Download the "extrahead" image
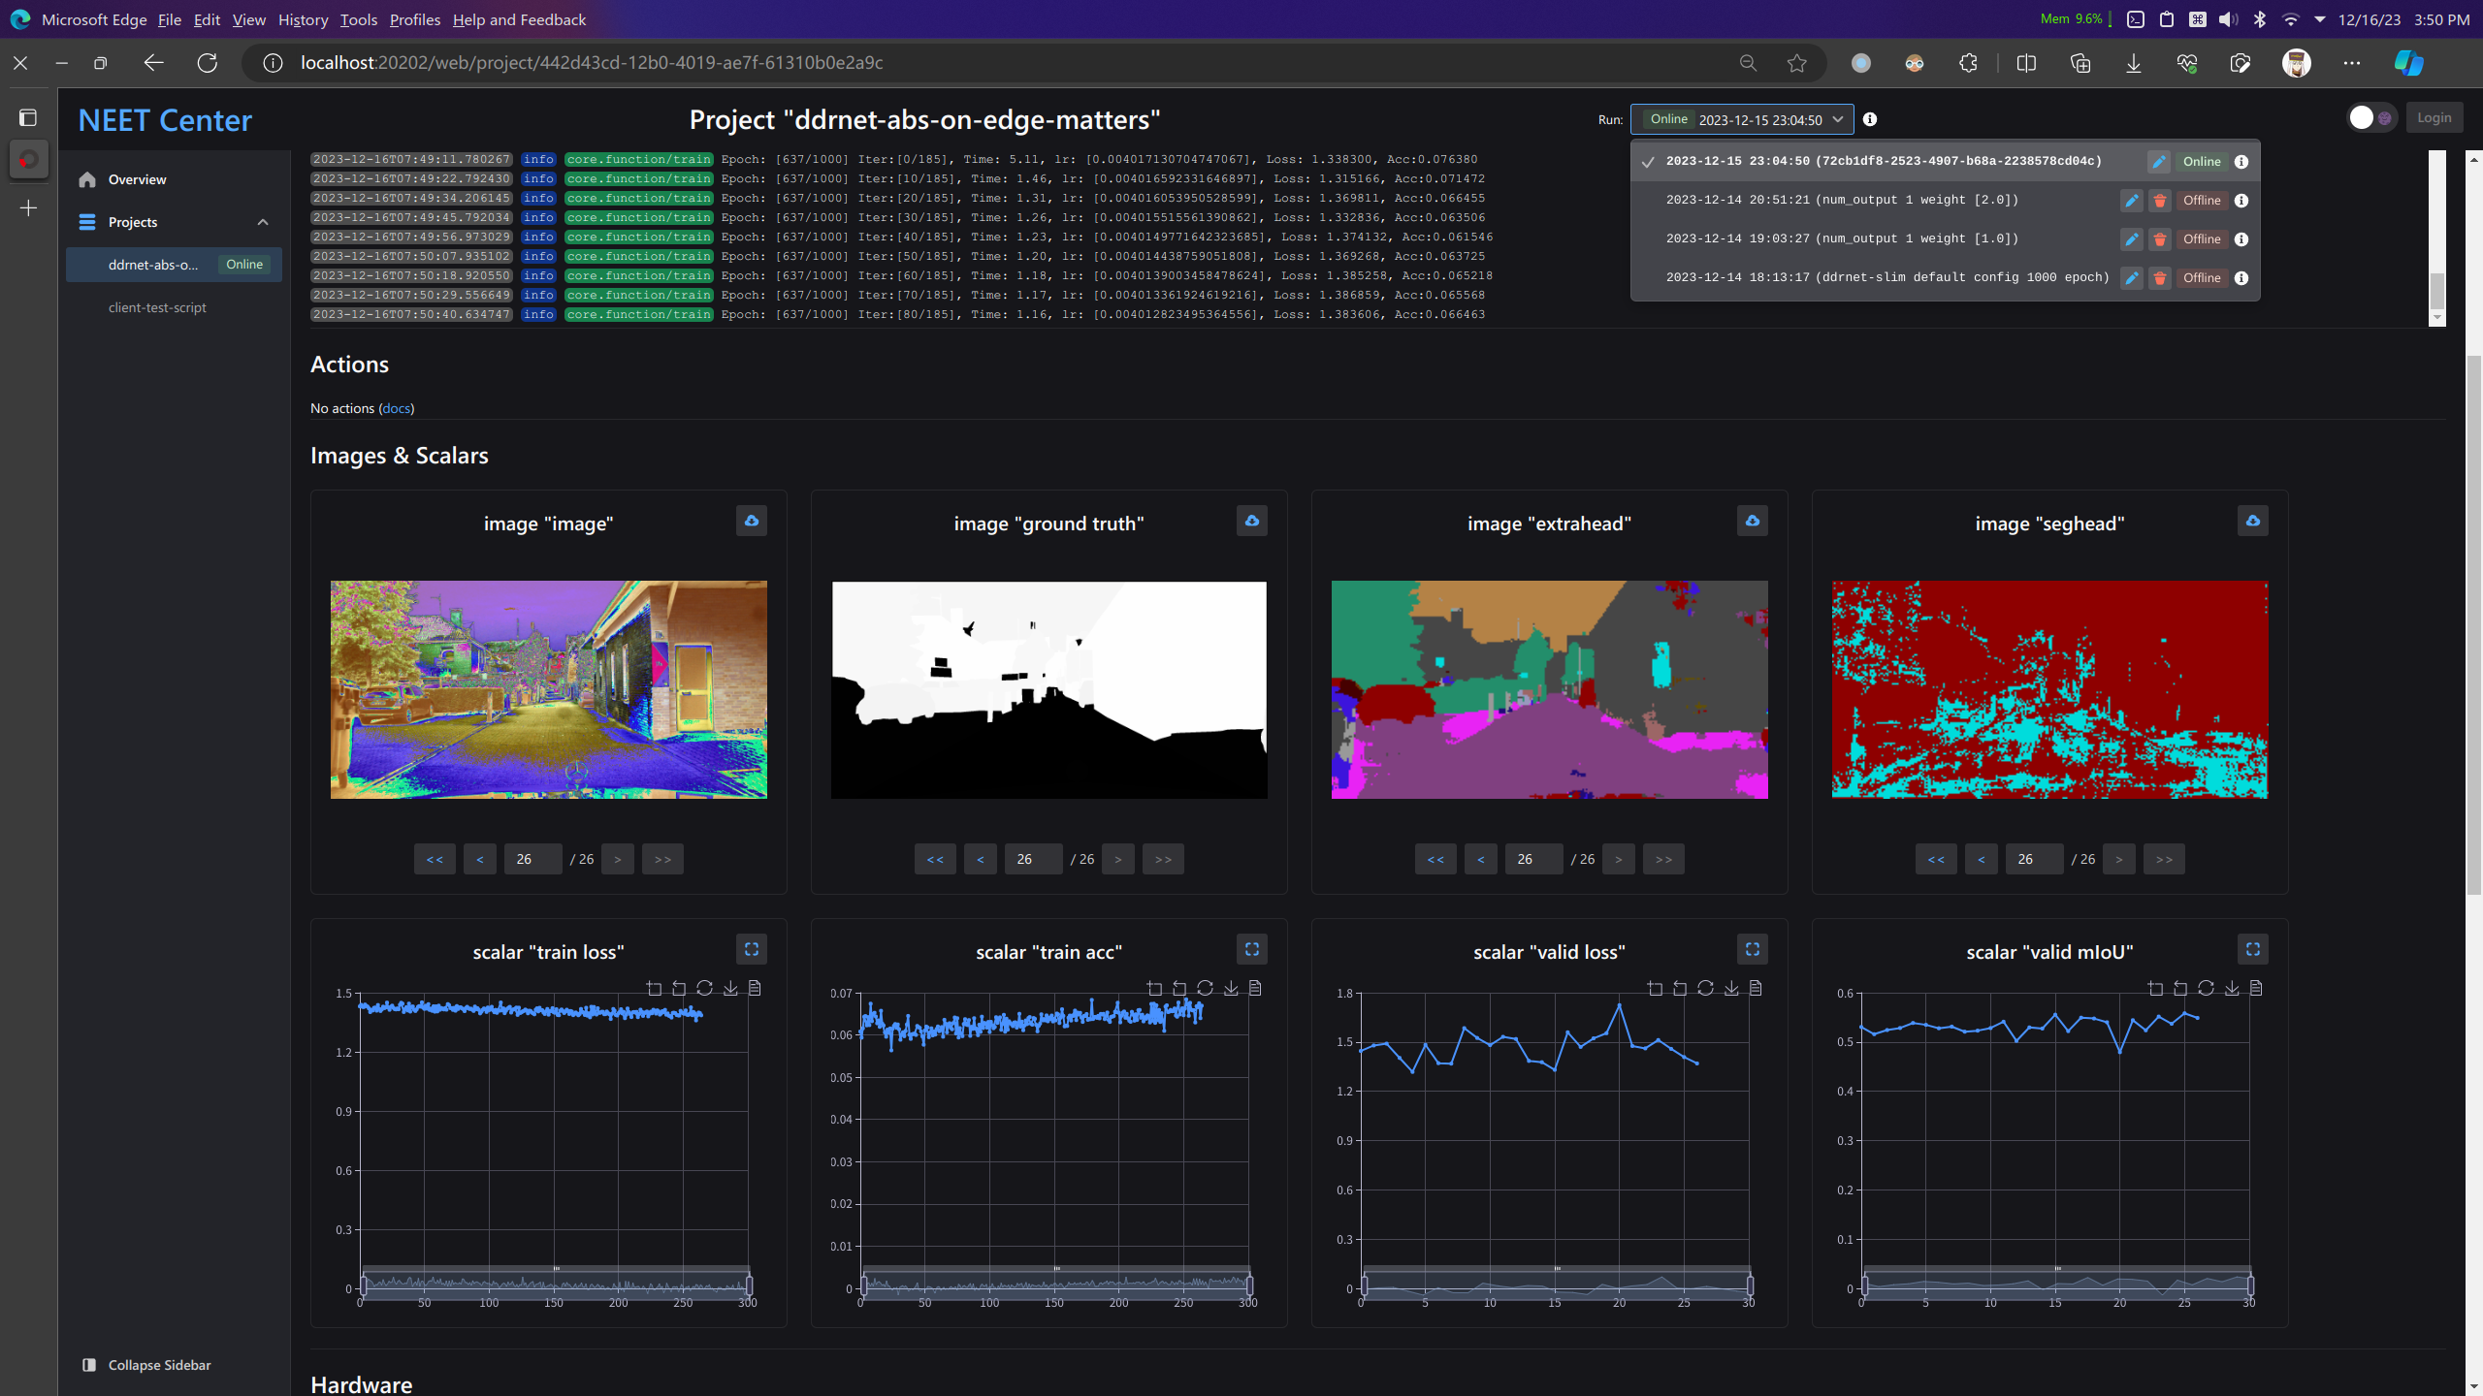The height and width of the screenshot is (1396, 2483). coord(1753,521)
